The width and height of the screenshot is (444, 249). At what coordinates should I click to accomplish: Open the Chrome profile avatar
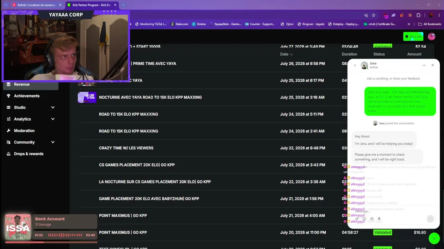click(x=431, y=15)
